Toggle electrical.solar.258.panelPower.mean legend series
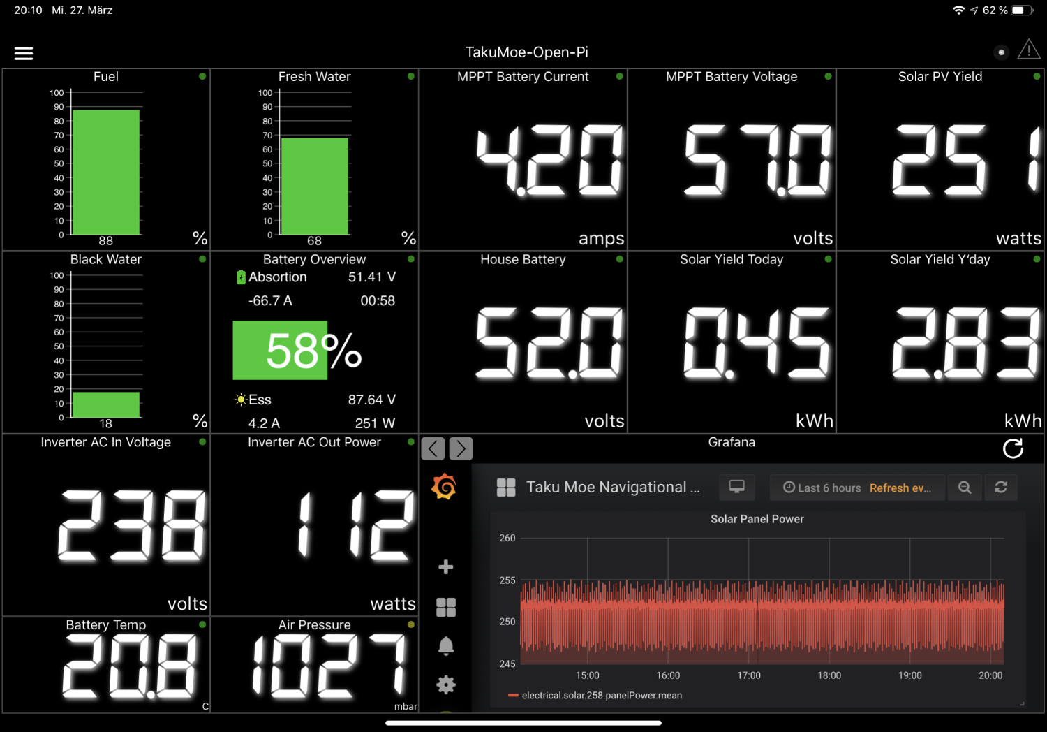The height and width of the screenshot is (732, 1047). pos(601,696)
